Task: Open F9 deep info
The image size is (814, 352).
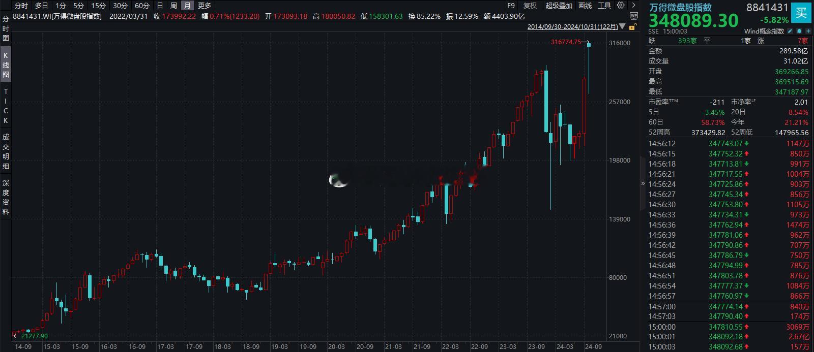Action: coord(511,6)
